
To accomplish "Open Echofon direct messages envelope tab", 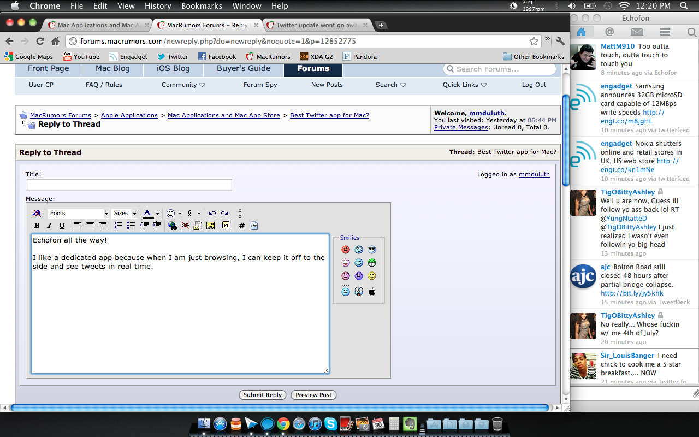I will (637, 32).
